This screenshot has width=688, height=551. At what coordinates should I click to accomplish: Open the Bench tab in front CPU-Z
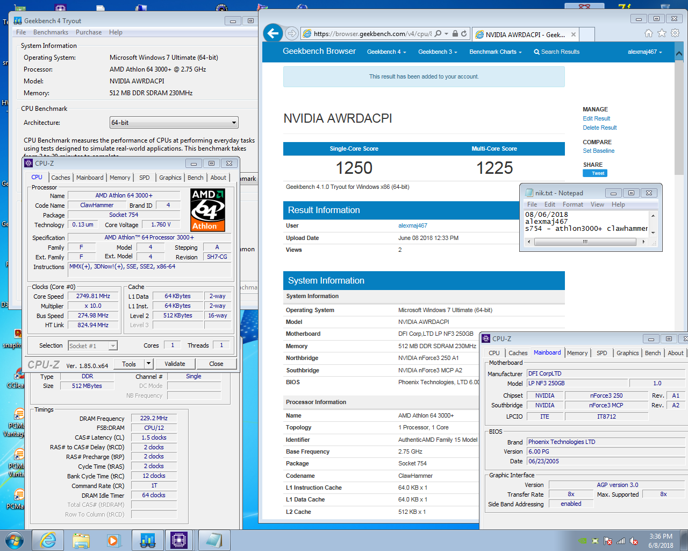tap(196, 178)
